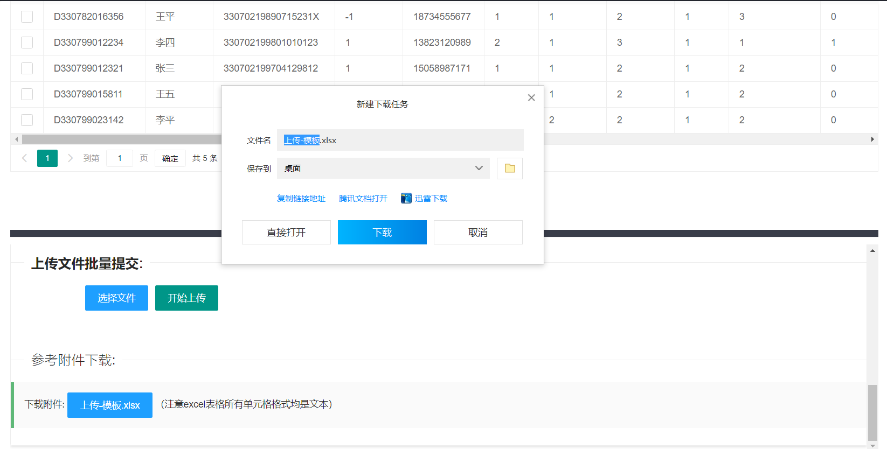
Task: Click cell D330799023142
Action: [88, 120]
